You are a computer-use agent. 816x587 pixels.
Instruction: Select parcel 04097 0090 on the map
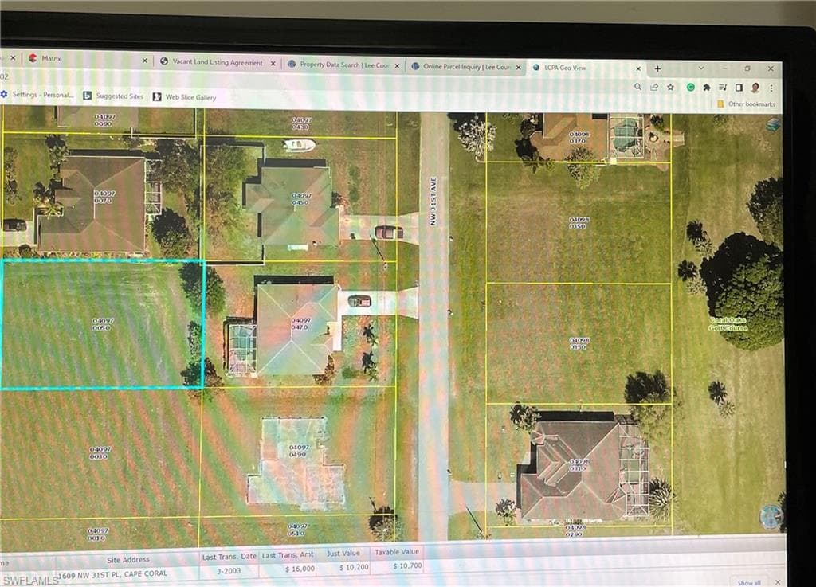[x=104, y=120]
